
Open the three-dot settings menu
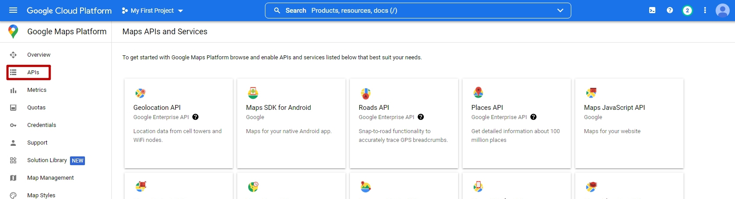click(x=705, y=11)
